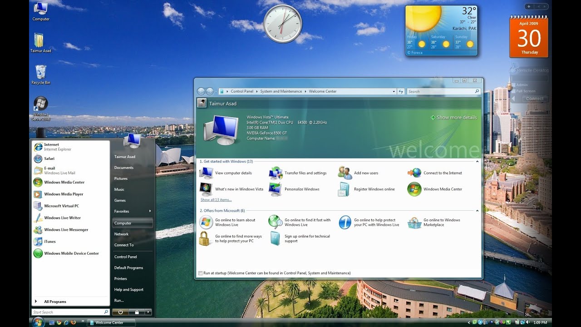Image resolution: width=581 pixels, height=327 pixels.
Task: Open Windows Media Center in Start menu
Action: coord(70,182)
